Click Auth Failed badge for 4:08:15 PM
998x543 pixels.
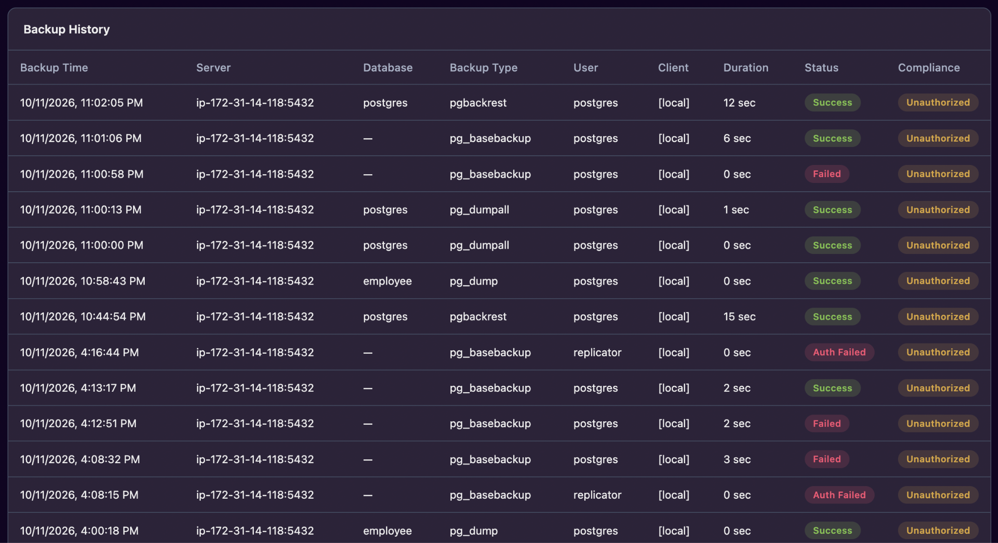(x=839, y=495)
